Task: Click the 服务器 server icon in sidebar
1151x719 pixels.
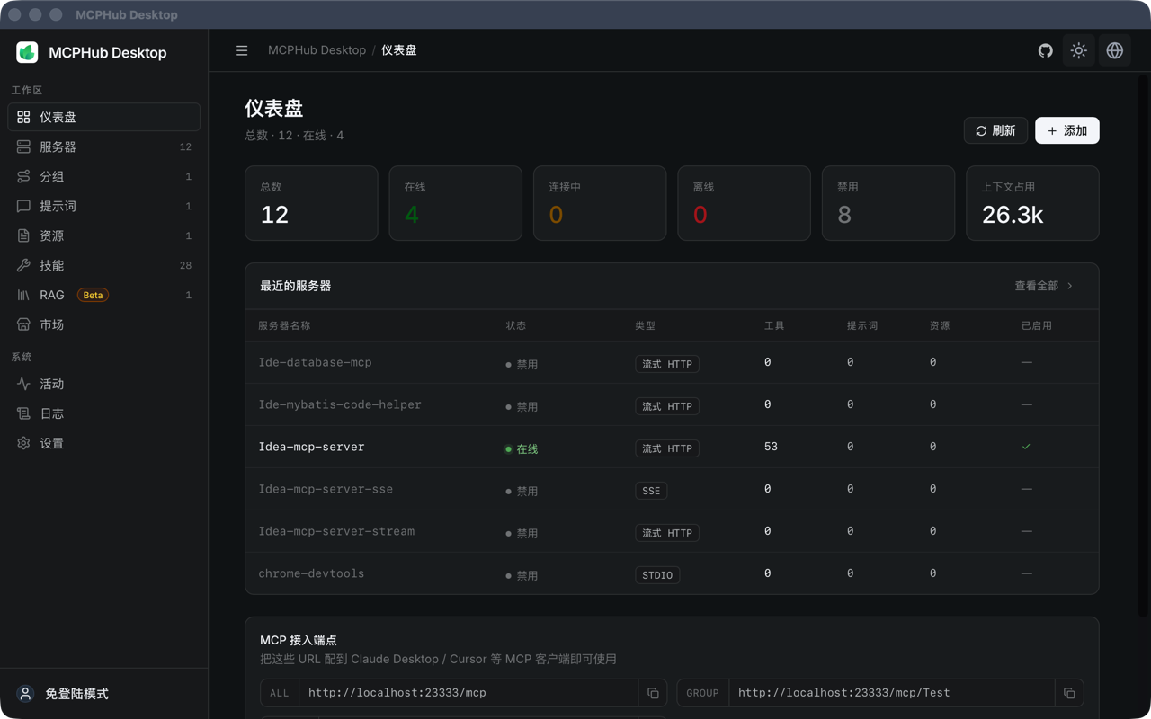Action: (x=23, y=146)
